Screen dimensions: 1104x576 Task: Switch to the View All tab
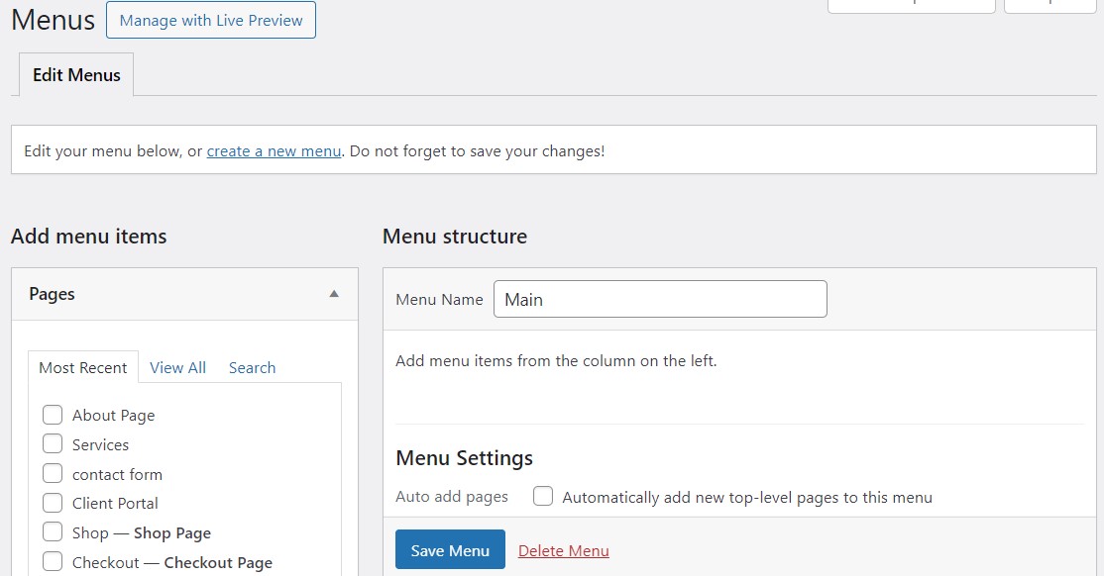pos(177,367)
